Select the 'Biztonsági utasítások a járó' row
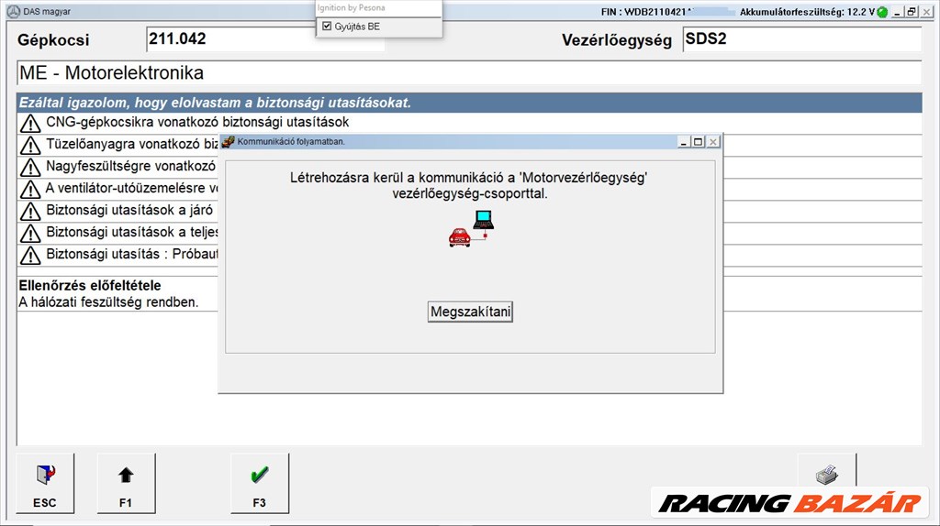This screenshot has height=526, width=940. pos(118,212)
